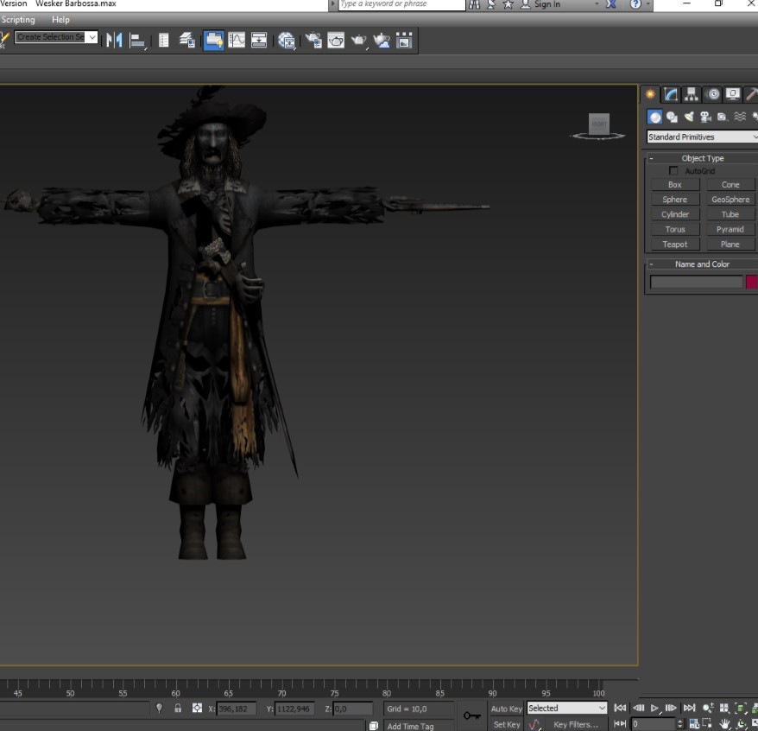This screenshot has height=731, width=758.
Task: Collapse the Object Type rollout
Action: tap(703, 158)
